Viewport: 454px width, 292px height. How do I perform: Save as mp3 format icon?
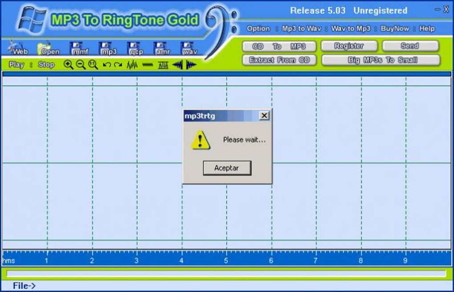coord(108,48)
